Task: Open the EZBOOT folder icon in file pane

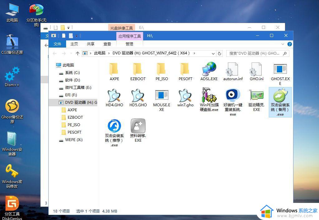Action: [x=138, y=69]
